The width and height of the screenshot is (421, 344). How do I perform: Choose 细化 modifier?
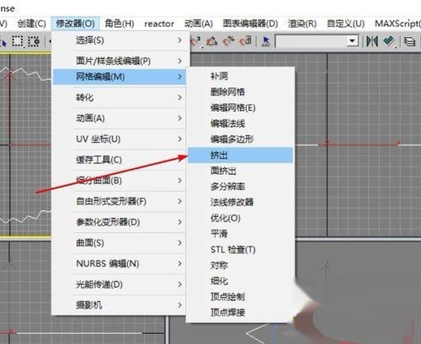coord(240,281)
